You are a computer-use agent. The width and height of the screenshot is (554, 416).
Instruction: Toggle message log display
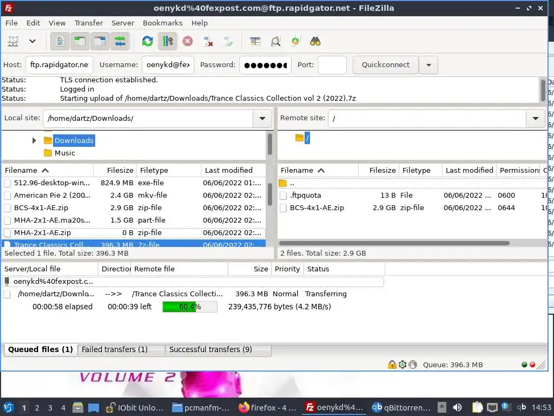(60, 41)
